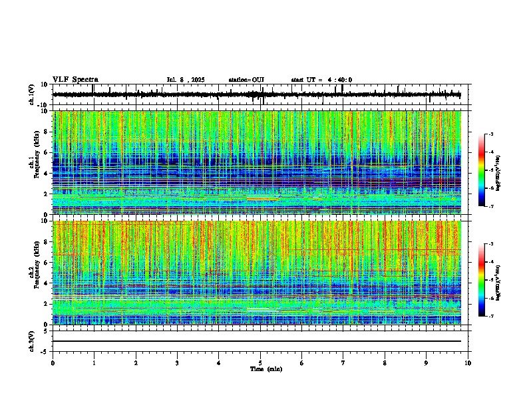Viewport: 527px width, 407px height.
Task: Click the ch.2 PSD color scale bar
Action: tap(481, 280)
